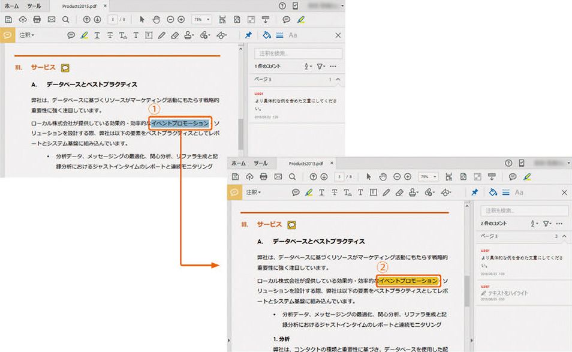Screen dimensions: 572x352
Task: Choose the Highlight text tool in top-left window comment bar
Action: coord(84,35)
